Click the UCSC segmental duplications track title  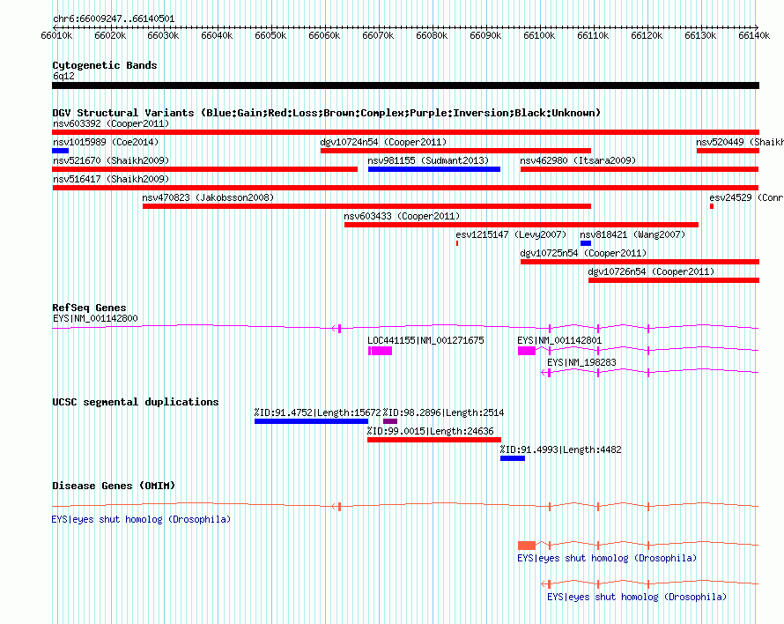point(136,402)
